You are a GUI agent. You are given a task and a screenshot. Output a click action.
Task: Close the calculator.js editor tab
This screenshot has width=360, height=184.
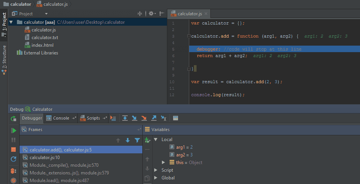(206, 14)
